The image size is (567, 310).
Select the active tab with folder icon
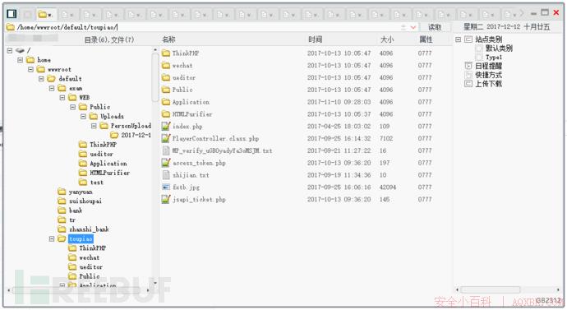(45, 15)
